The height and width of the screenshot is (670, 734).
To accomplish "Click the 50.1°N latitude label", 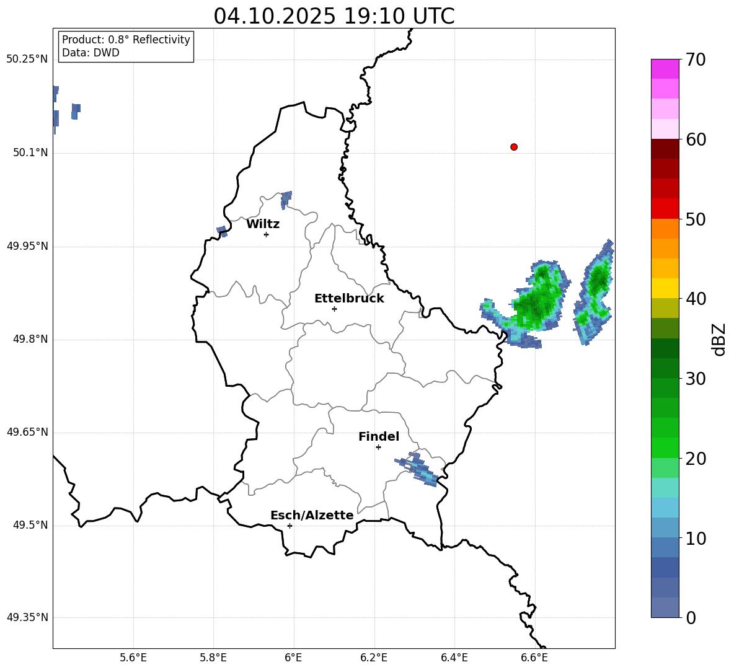I will coord(30,152).
